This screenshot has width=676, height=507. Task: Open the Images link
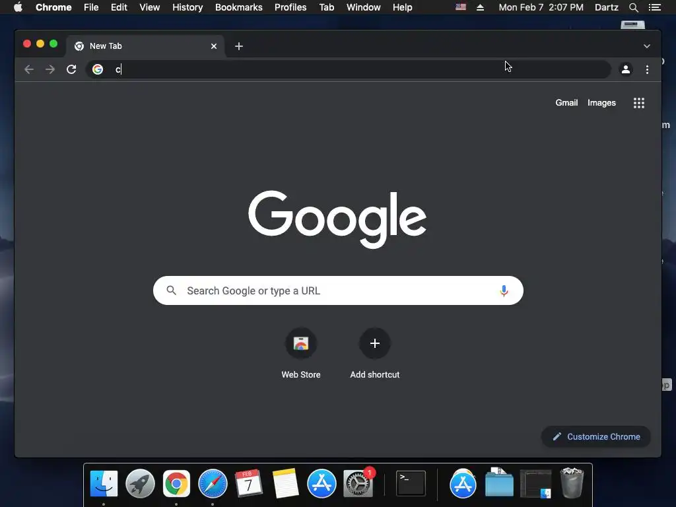pos(601,102)
